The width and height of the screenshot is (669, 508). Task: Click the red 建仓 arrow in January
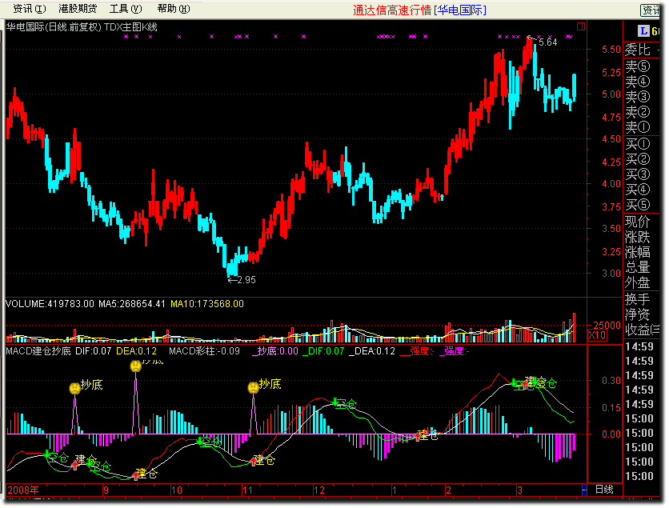tap(417, 436)
